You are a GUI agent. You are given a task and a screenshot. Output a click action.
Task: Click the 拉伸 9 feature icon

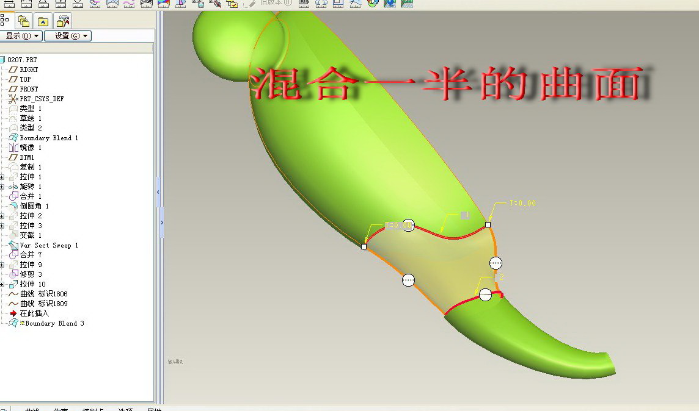(x=13, y=265)
